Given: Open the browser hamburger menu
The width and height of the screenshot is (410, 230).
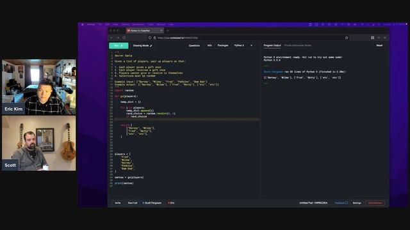Looking at the screenshot, I should (385, 38).
